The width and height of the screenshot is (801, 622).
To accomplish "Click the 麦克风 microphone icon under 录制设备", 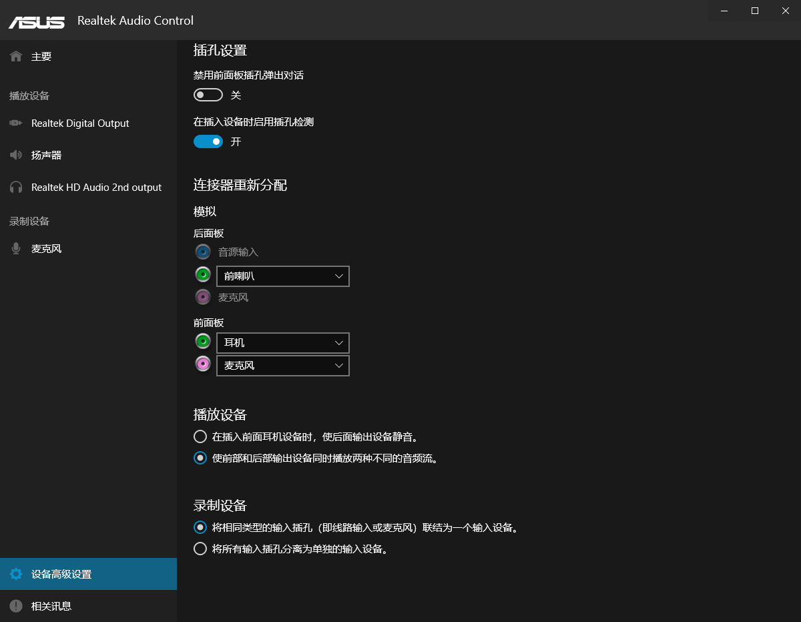I will 15,248.
